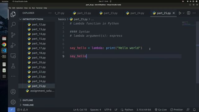Image resolution: width=199 pixels, height=112 pixels.
Task: Click the editor minimap
Action: [188, 23]
